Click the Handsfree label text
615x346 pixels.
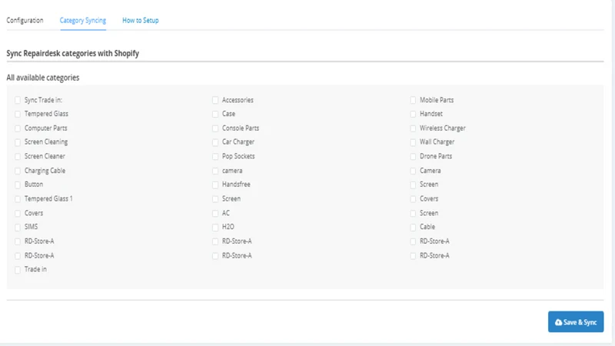coord(236,185)
